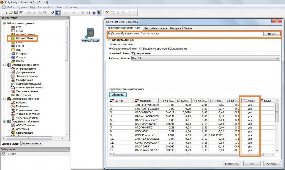Select the Существующий лист radio button

point(110,49)
